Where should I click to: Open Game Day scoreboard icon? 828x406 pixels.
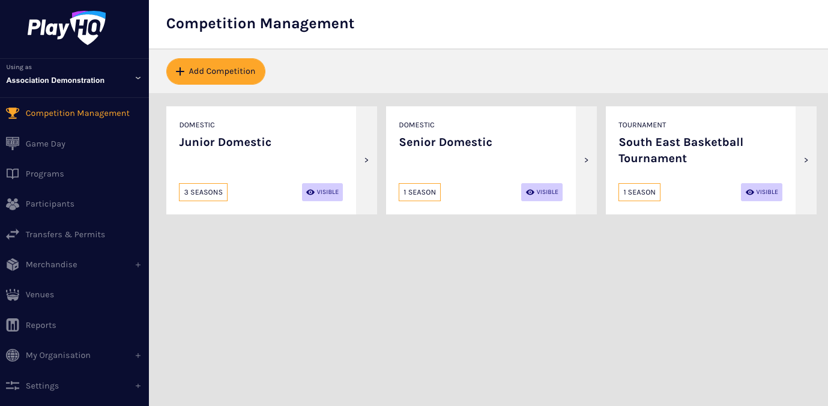click(13, 144)
